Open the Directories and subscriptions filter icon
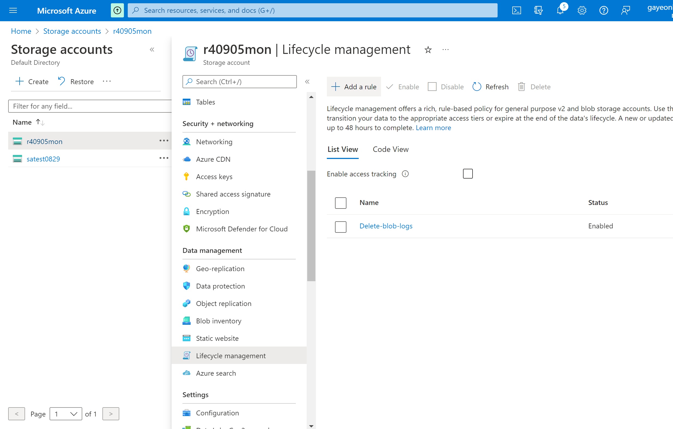The width and height of the screenshot is (673, 429). tap(538, 11)
